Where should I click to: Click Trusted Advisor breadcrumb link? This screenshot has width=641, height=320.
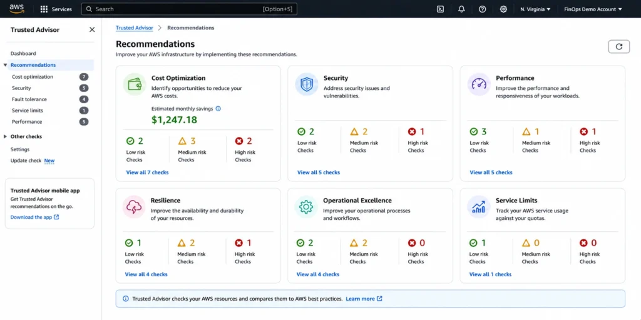coord(134,27)
